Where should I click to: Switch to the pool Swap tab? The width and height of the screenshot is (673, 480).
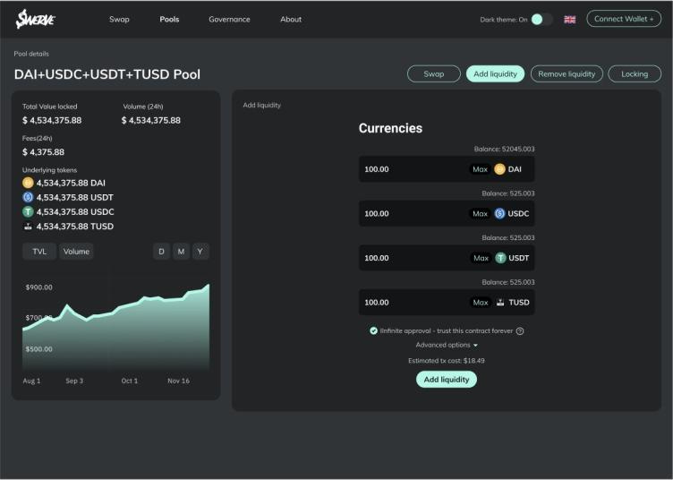point(434,73)
